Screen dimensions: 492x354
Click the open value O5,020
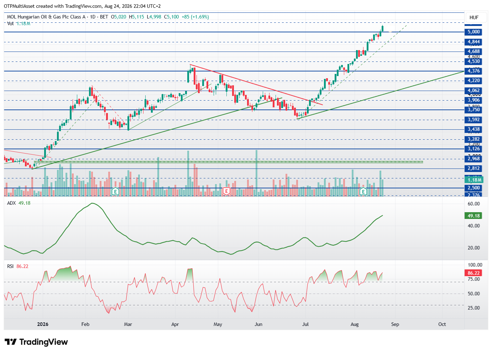(119, 17)
